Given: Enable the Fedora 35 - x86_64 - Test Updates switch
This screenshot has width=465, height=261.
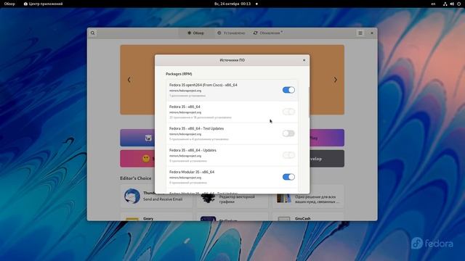Looking at the screenshot, I should tap(288, 133).
